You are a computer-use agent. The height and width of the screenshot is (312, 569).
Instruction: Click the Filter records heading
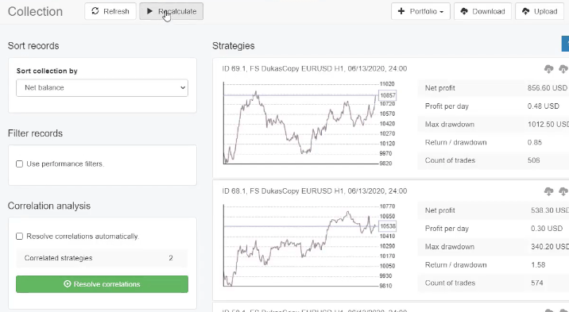coord(35,133)
